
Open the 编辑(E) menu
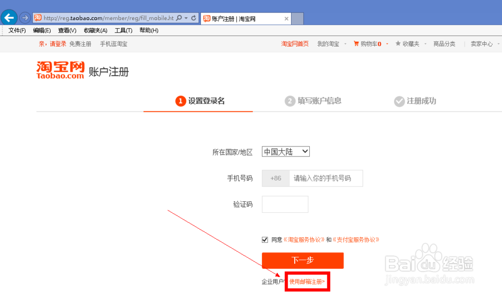point(42,31)
